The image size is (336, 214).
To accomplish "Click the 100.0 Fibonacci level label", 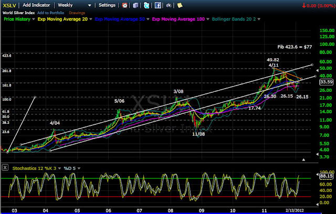I will click(7, 100).
